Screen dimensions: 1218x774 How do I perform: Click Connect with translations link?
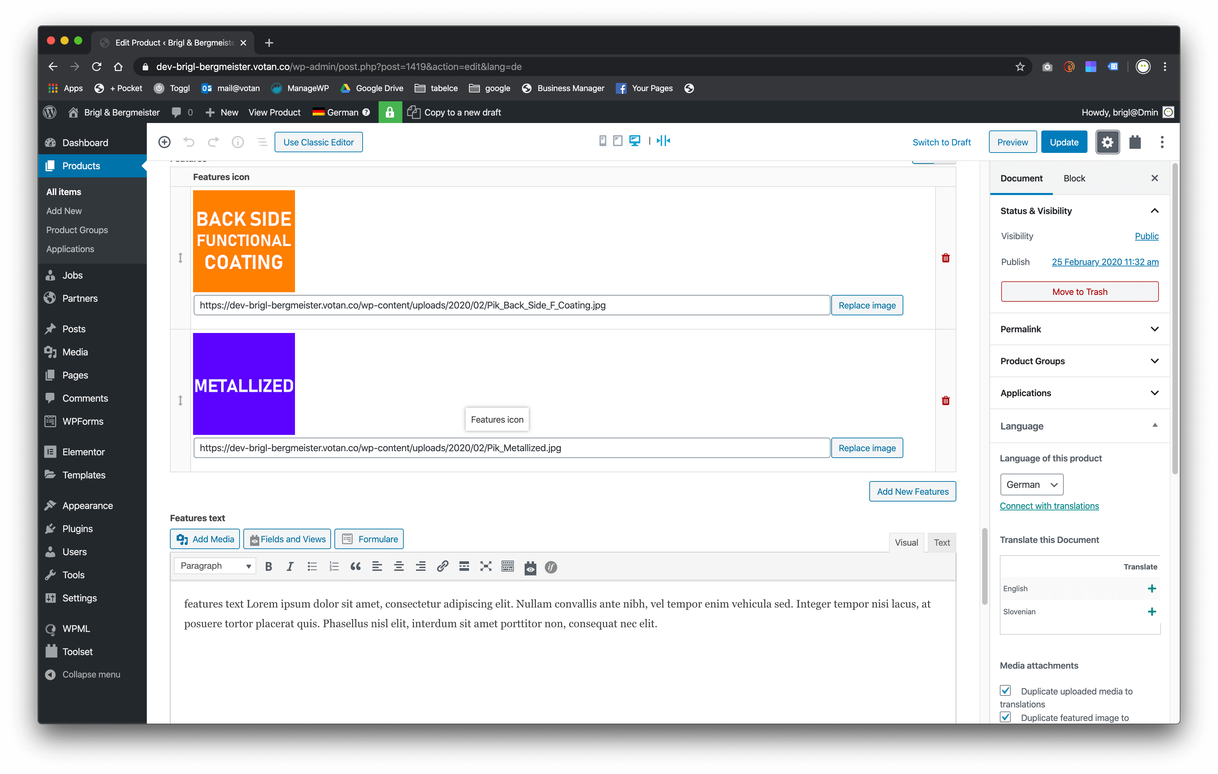coord(1049,506)
